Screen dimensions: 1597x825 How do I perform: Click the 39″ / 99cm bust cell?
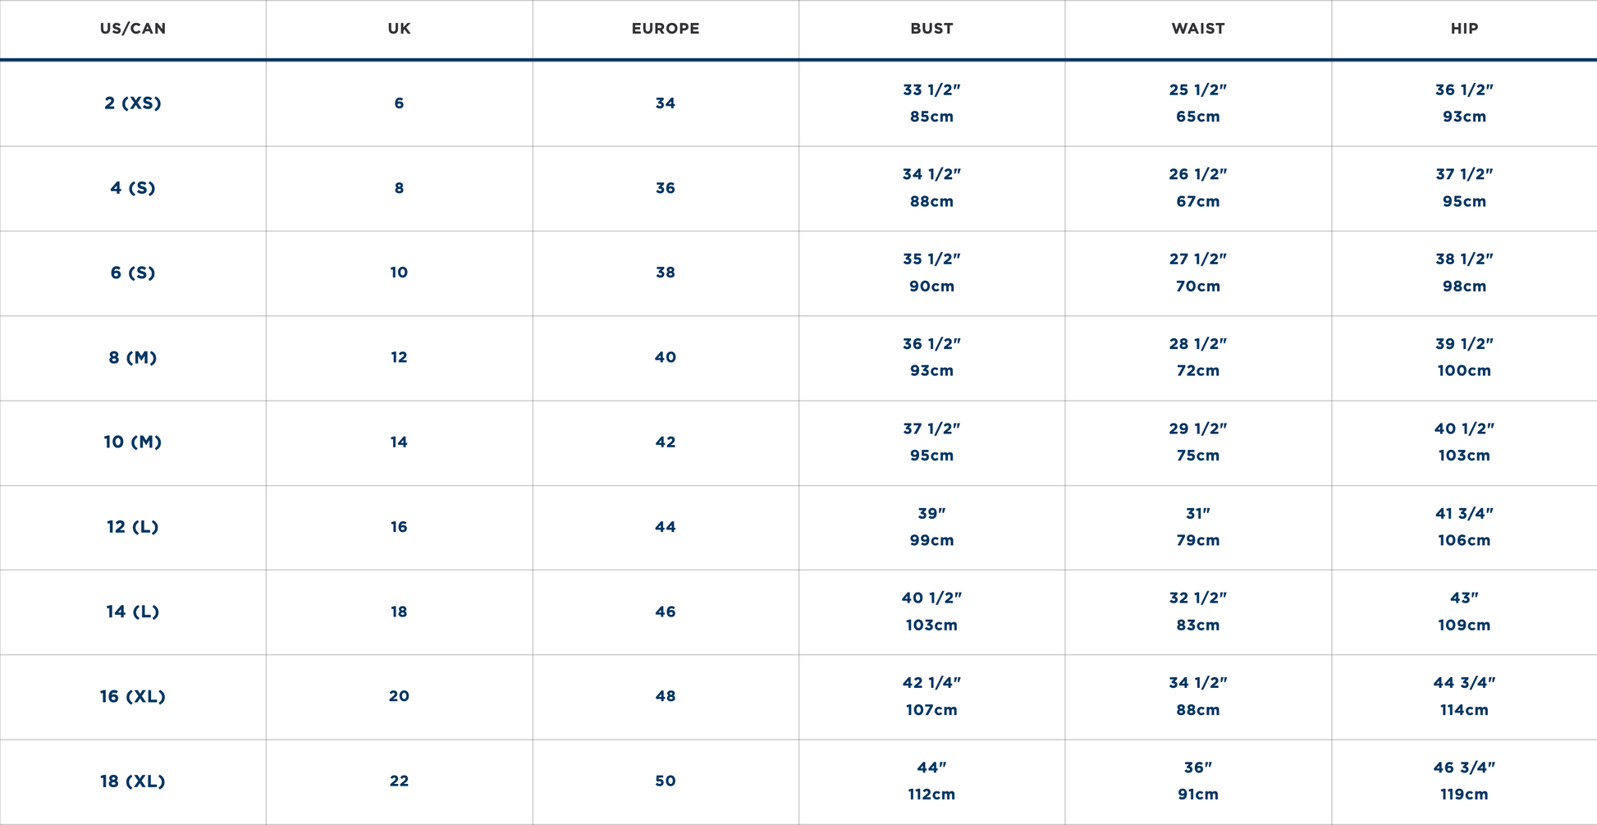click(931, 527)
